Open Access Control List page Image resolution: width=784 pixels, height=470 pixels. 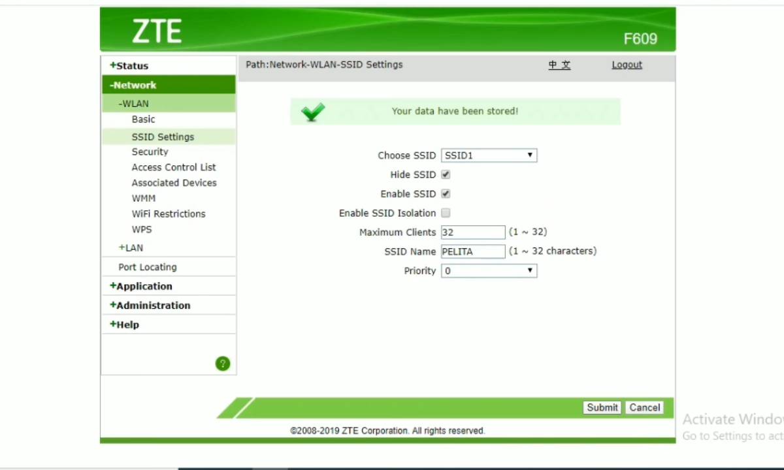pyautogui.click(x=174, y=167)
